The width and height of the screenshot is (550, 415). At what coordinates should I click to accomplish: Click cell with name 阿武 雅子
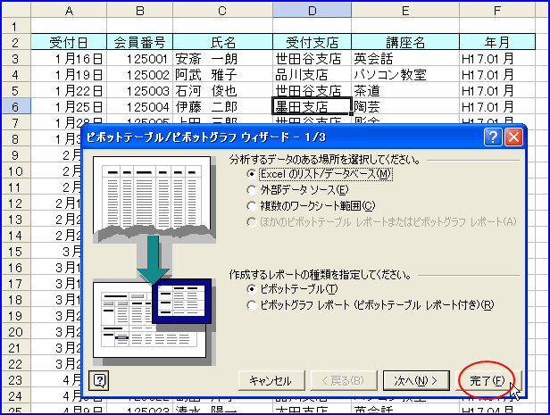[x=222, y=75]
